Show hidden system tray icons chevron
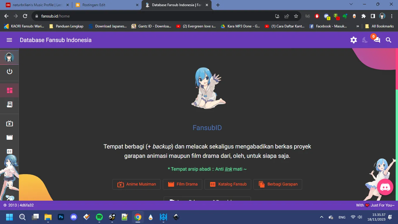The height and width of the screenshot is (224, 398). (x=322, y=217)
